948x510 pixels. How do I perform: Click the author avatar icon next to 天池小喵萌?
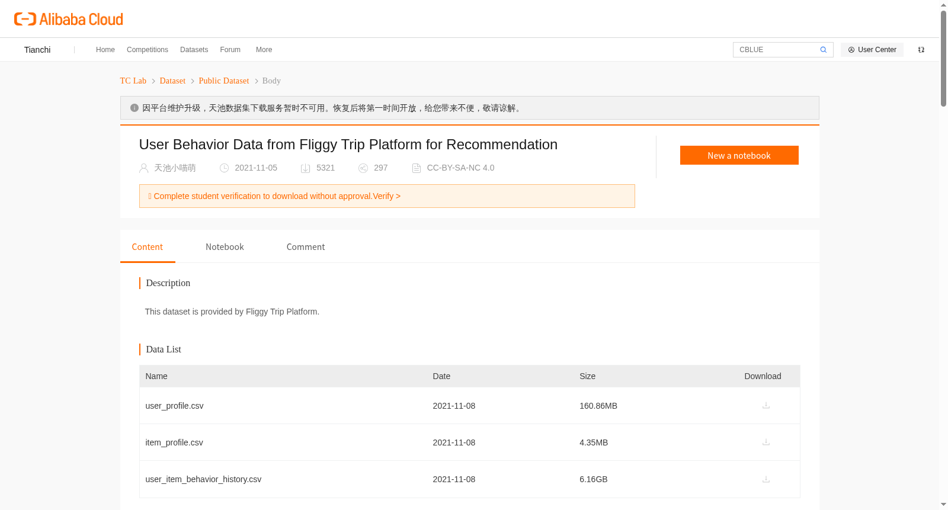(x=143, y=168)
